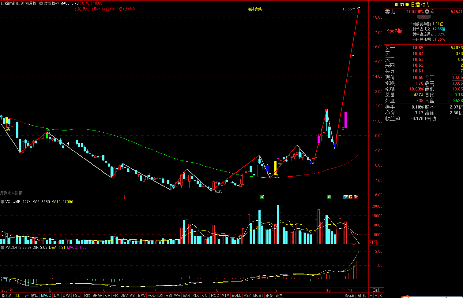The image size is (463, 298).
Task: Click the 减 marker icon below chart
Action: [262, 197]
